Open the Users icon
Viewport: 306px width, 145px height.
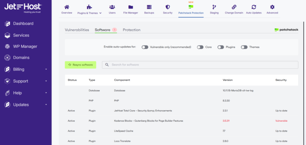click(x=112, y=7)
